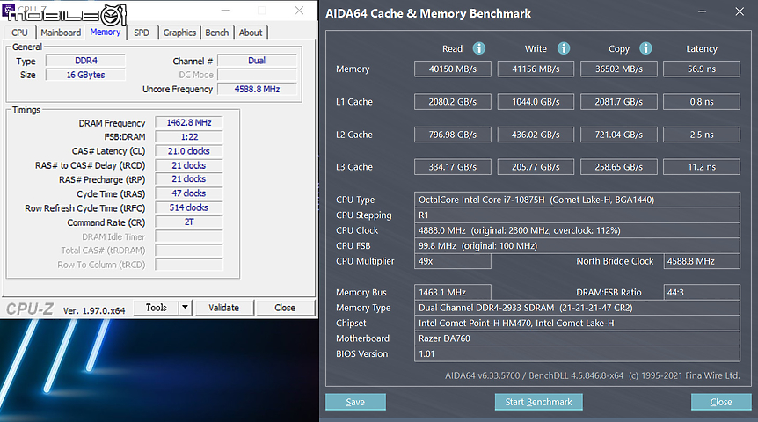Click the CAS# Latency 21.0 clocks field
This screenshot has height=422, width=758.
[x=189, y=151]
